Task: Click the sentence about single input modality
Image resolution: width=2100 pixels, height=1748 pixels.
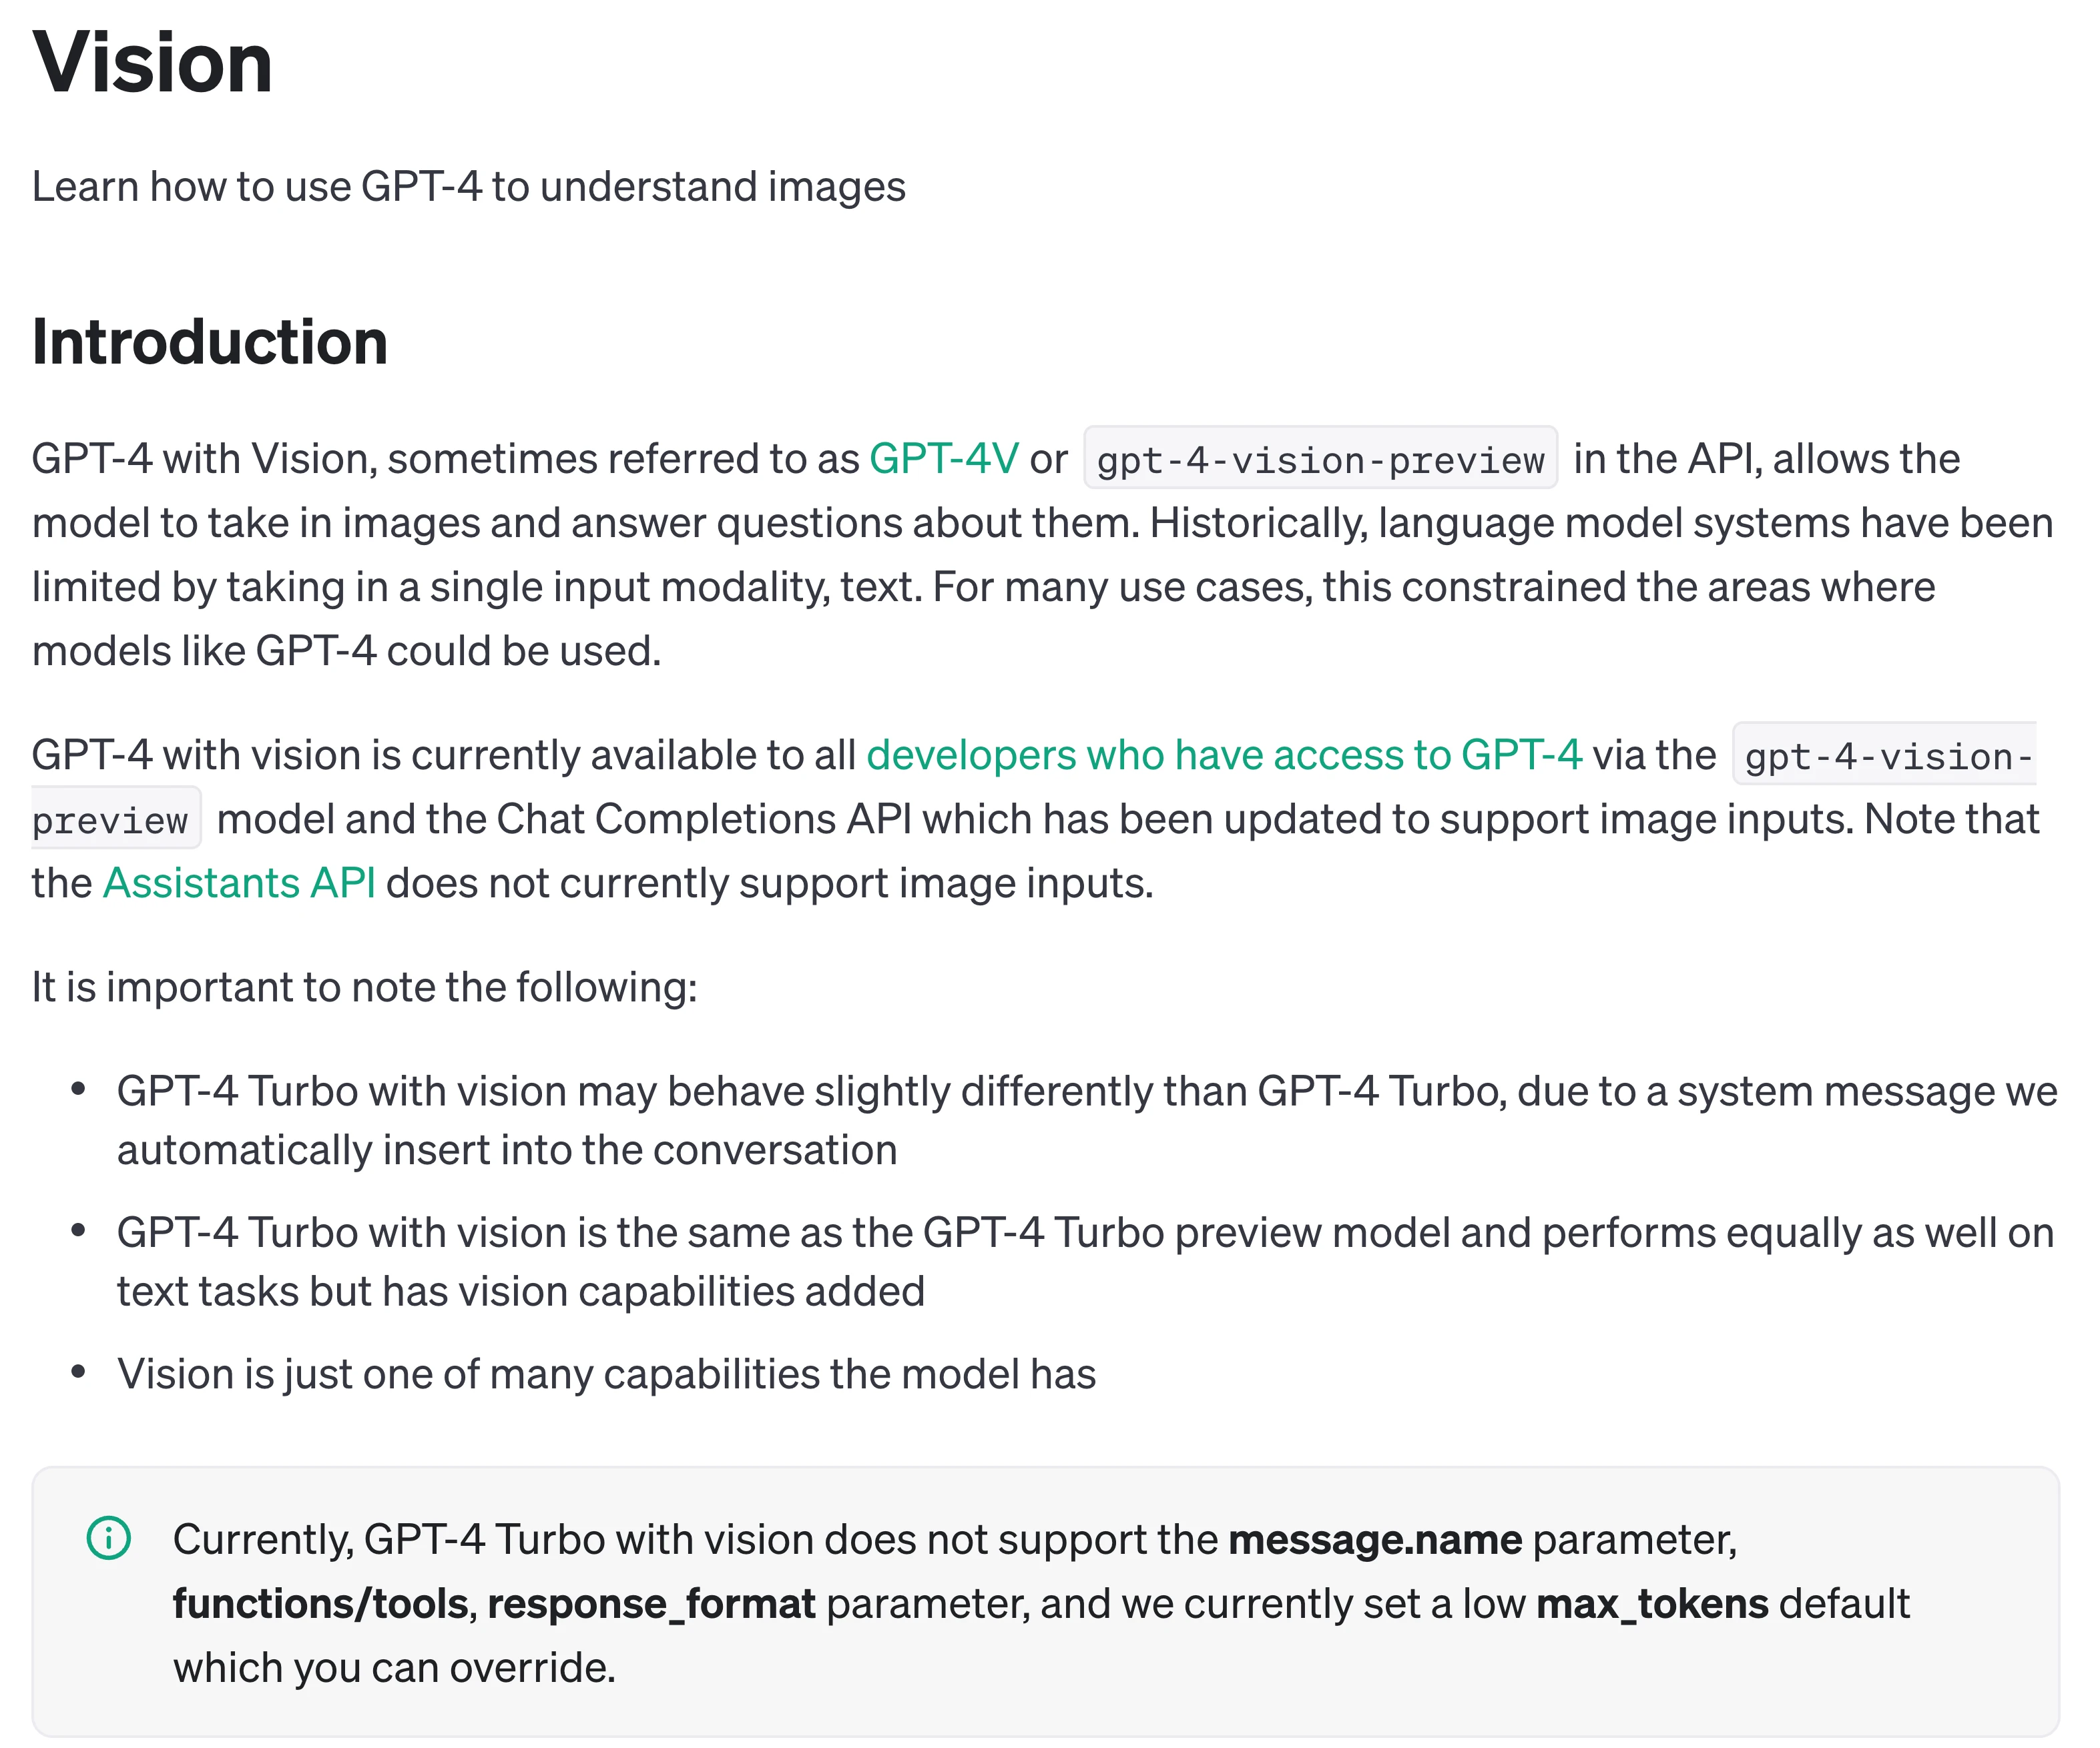Action: pyautogui.click(x=600, y=588)
